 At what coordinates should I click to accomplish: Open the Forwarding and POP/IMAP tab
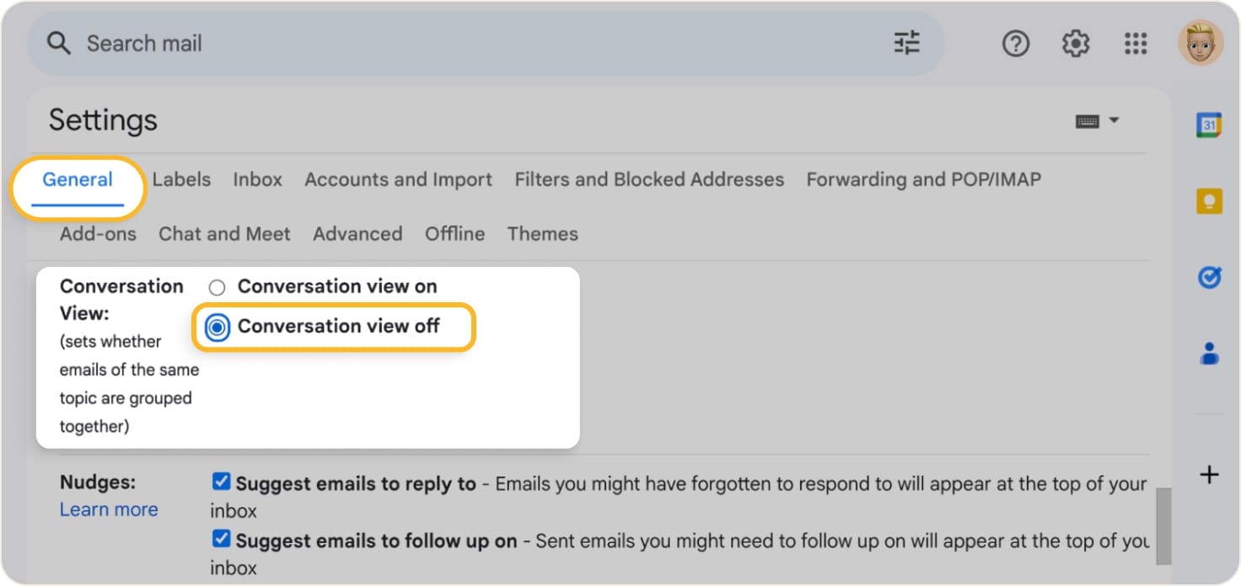[922, 179]
